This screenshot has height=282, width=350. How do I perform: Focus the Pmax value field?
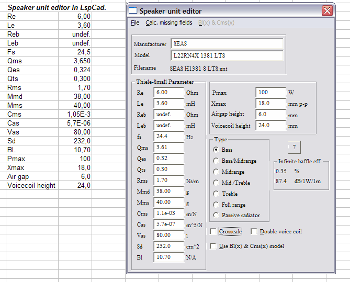pos(270,92)
